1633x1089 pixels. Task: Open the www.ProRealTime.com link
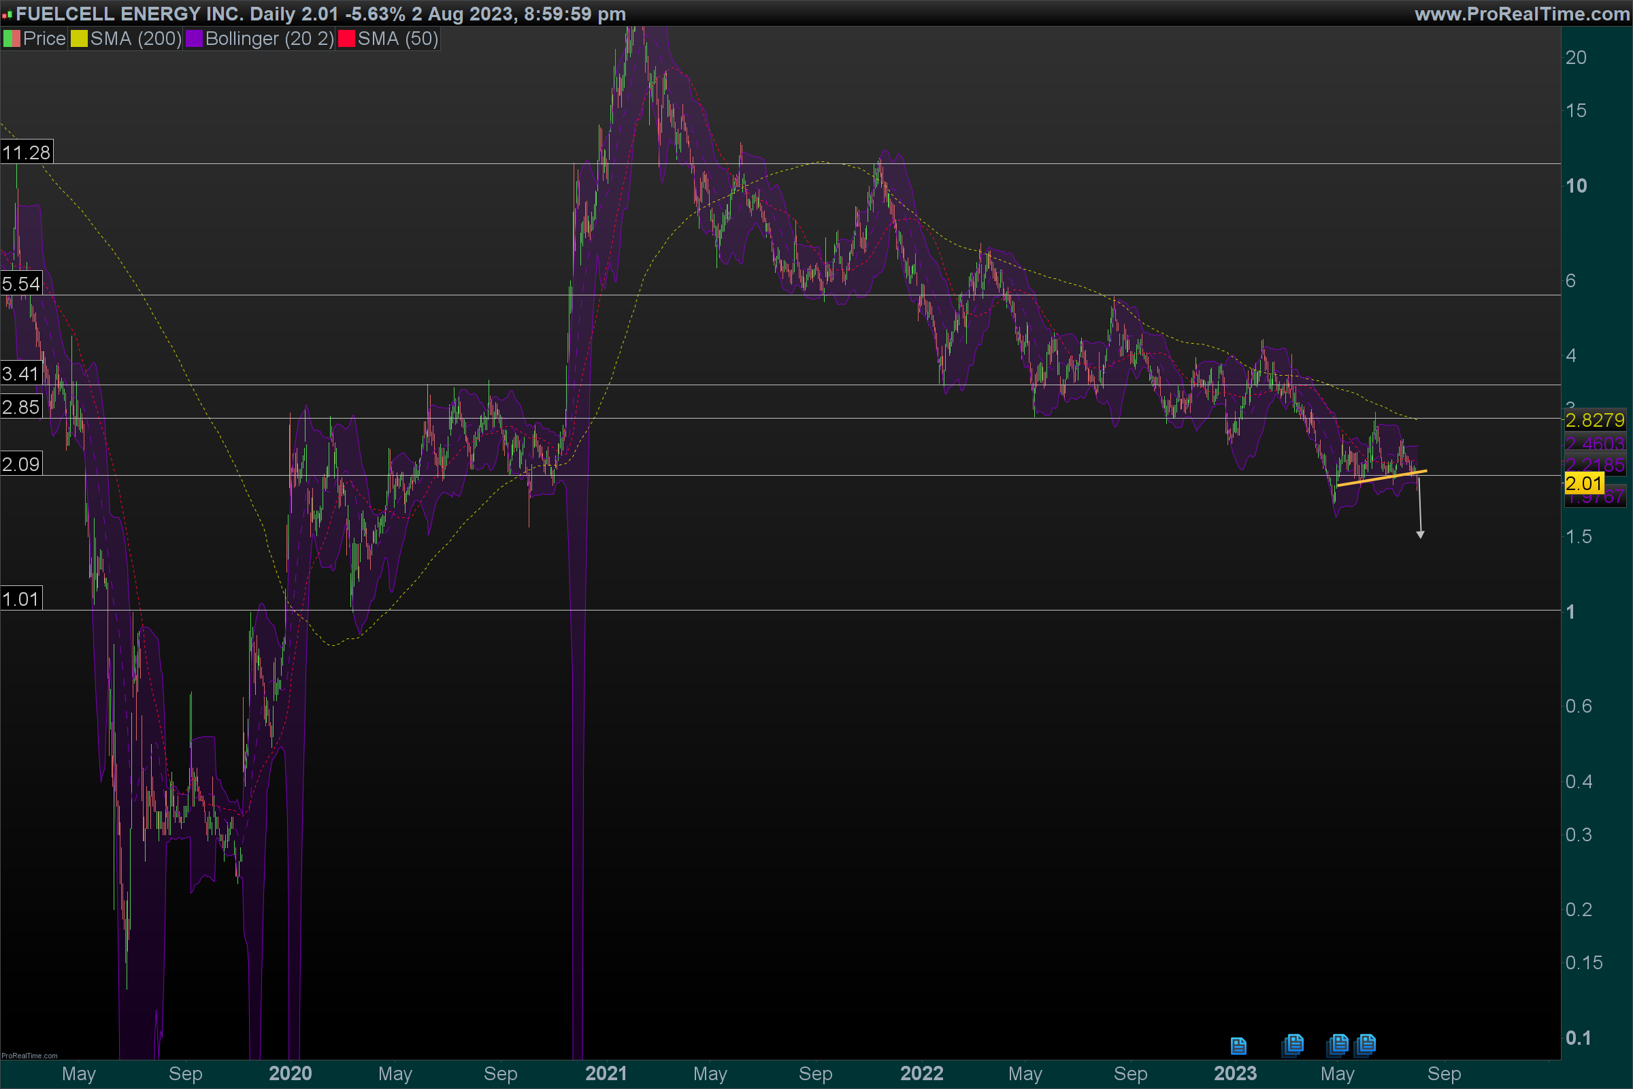1521,14
